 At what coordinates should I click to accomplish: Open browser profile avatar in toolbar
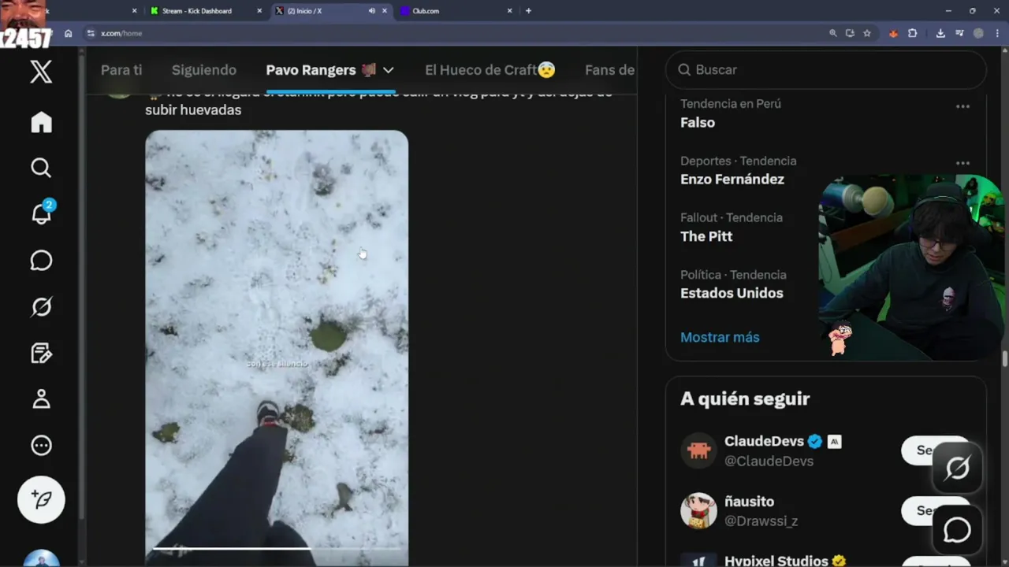[x=978, y=33]
